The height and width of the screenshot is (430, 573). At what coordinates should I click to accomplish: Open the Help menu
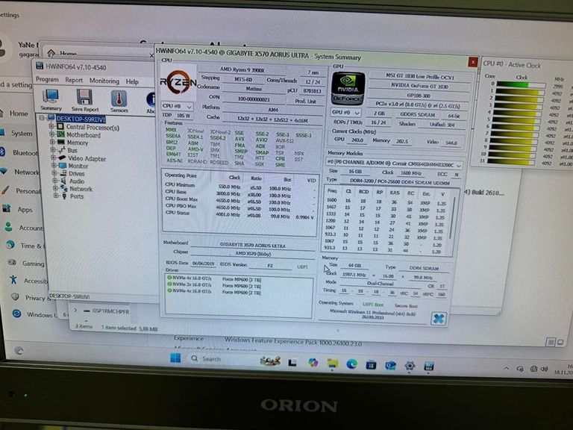coord(132,81)
